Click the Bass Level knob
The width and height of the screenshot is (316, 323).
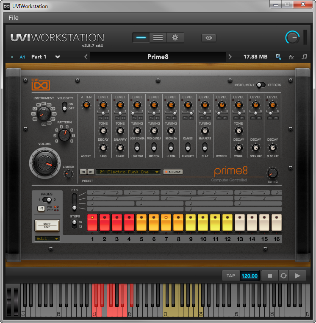point(103,105)
